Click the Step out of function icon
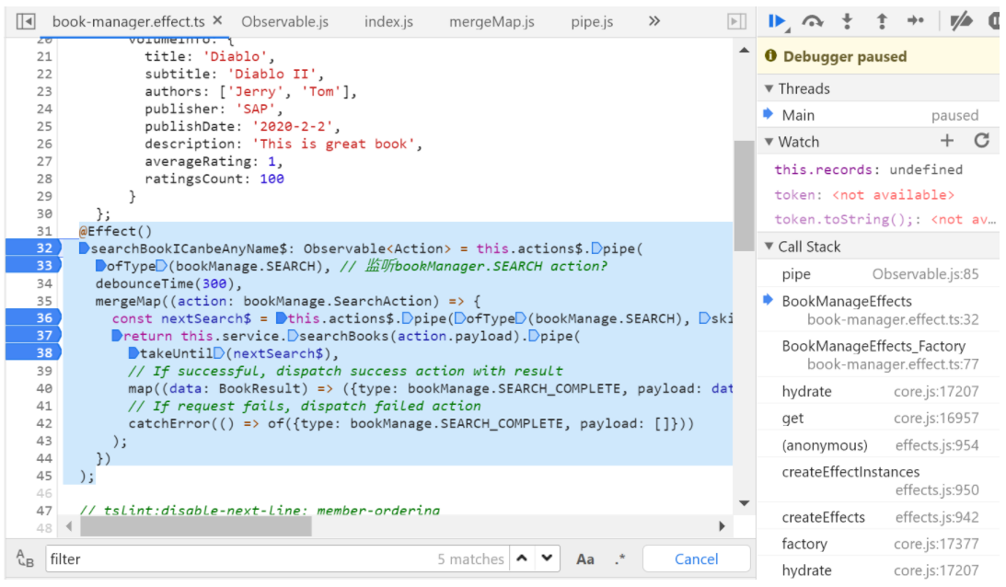Image resolution: width=1006 pixels, height=587 pixels. click(881, 20)
